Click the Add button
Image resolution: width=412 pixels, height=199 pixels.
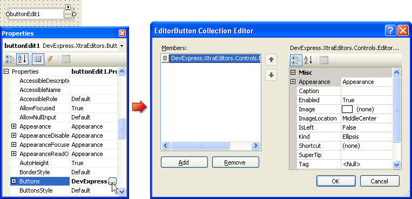click(x=184, y=162)
